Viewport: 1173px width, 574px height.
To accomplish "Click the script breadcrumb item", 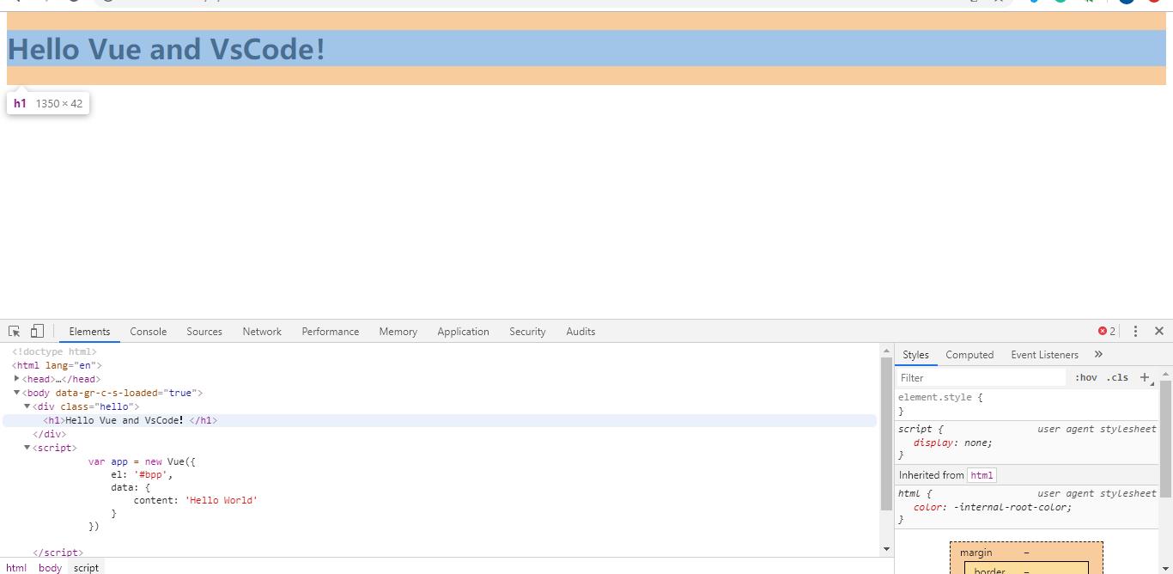I will coord(86,567).
